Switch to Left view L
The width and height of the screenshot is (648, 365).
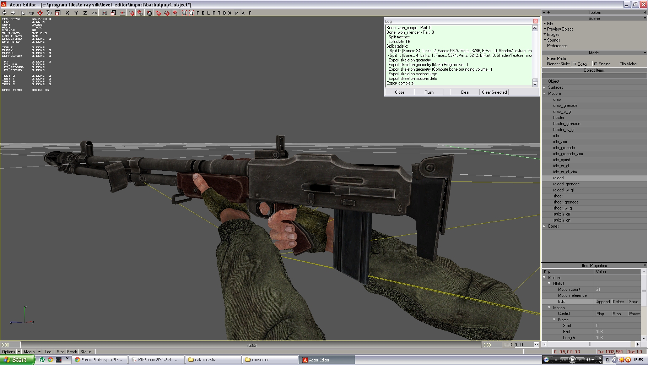coord(209,13)
